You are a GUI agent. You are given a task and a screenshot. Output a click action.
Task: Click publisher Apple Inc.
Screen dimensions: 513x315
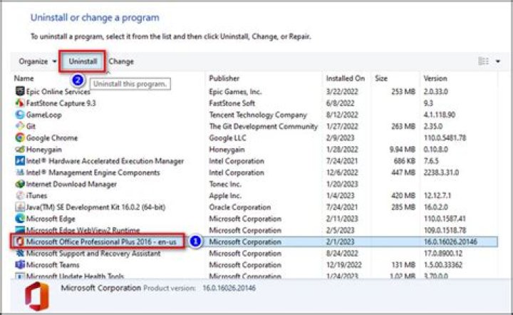[225, 195]
